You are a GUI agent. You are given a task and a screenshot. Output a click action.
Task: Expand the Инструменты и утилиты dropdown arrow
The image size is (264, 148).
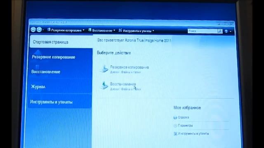[153, 31]
